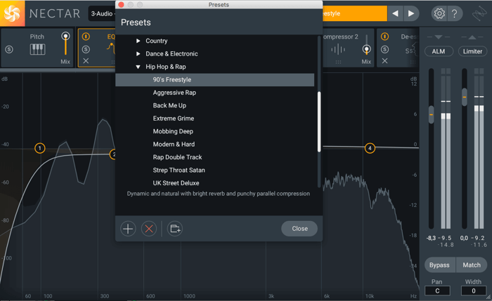Click the Width value field
Image resolution: width=492 pixels, height=301 pixels.
click(473, 290)
